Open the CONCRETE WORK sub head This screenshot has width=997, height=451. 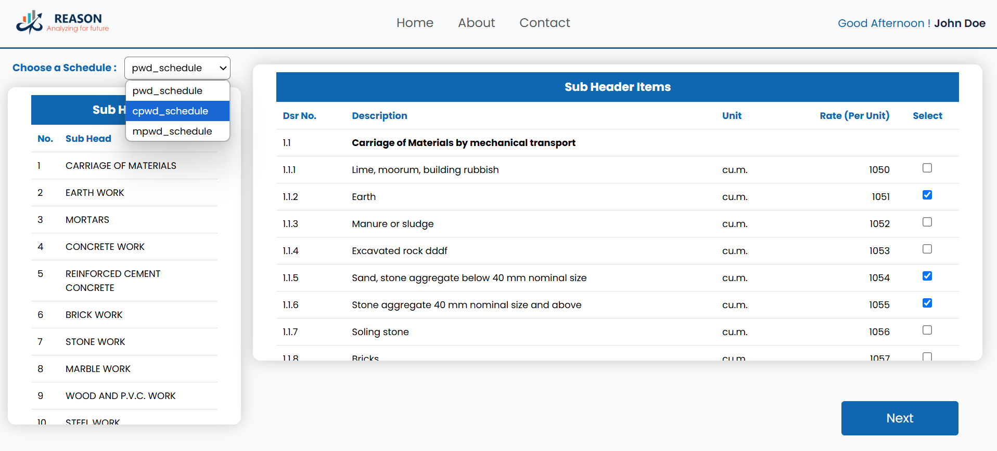(105, 247)
